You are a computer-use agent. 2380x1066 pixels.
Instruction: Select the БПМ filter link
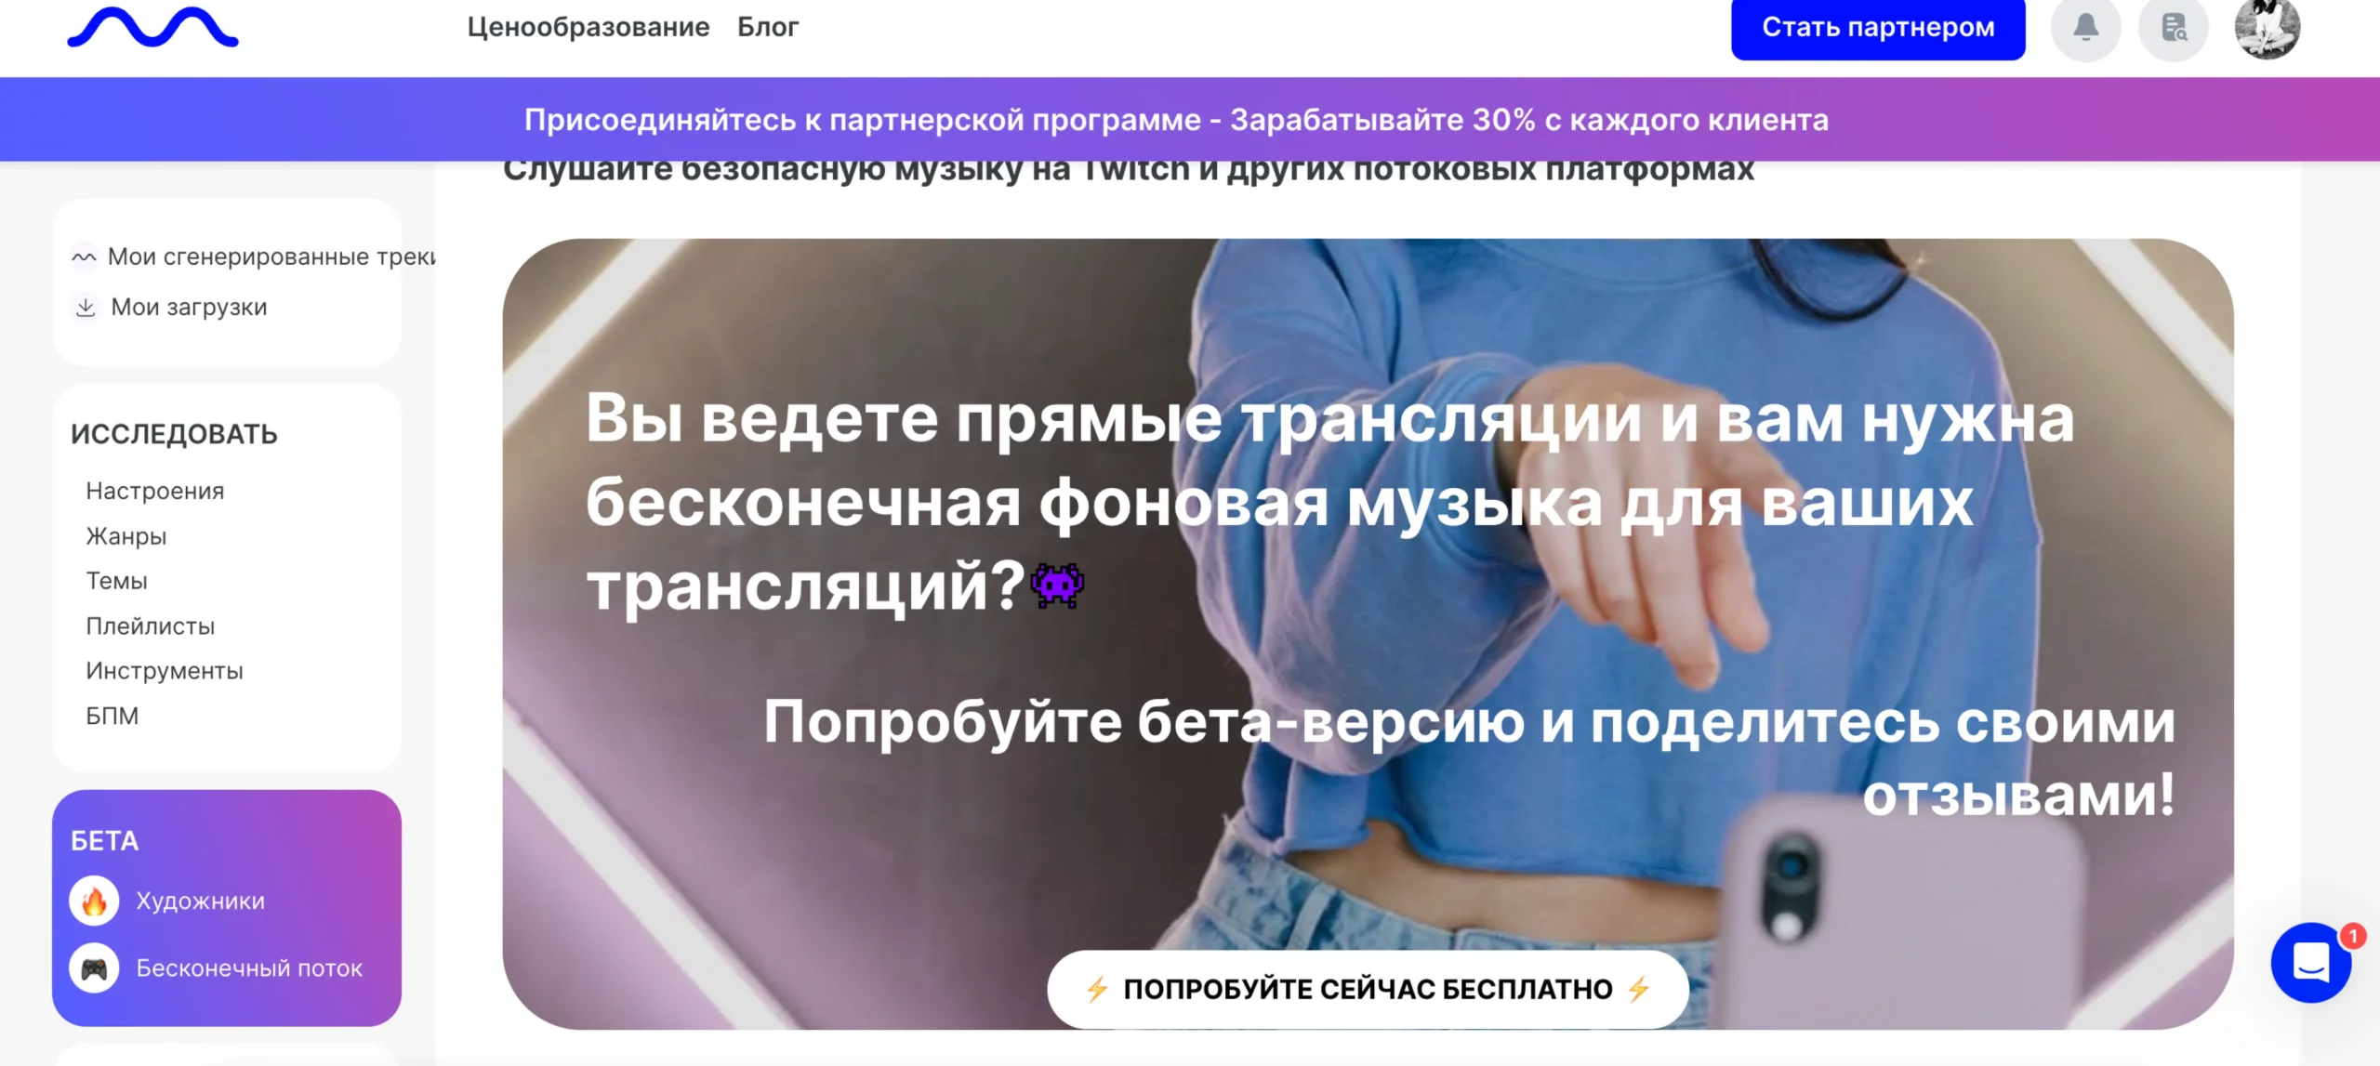112,716
